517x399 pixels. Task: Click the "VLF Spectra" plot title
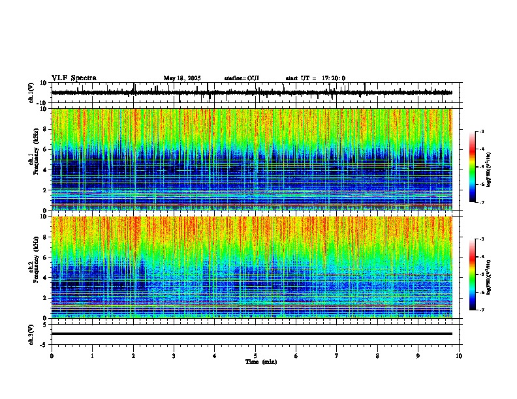(x=74, y=78)
